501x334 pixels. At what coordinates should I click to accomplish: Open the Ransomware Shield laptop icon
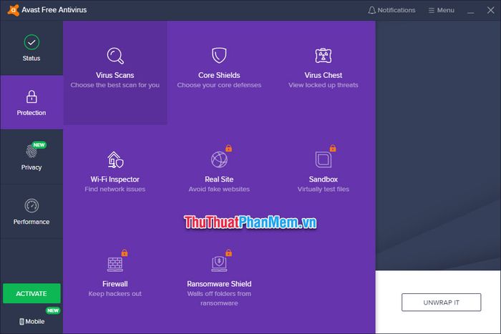pos(219,264)
